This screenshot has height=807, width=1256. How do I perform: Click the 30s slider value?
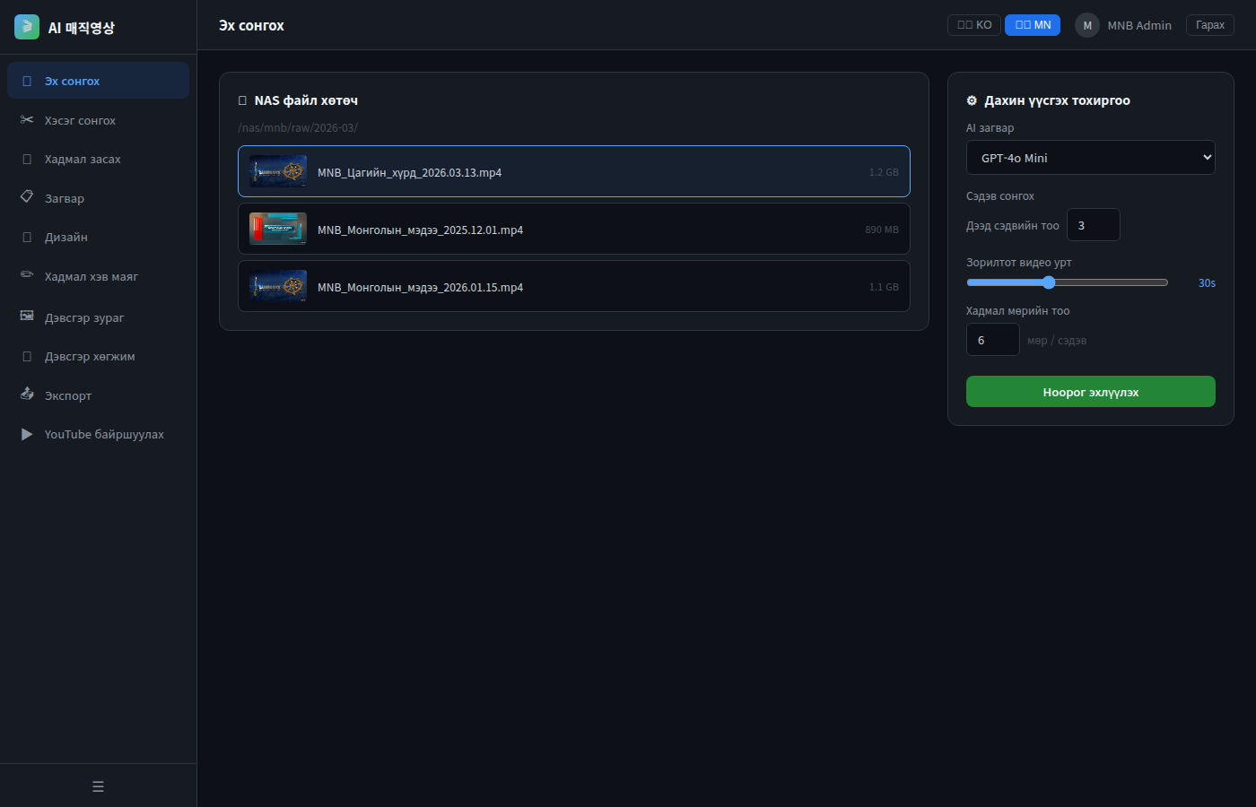pyautogui.click(x=1207, y=282)
